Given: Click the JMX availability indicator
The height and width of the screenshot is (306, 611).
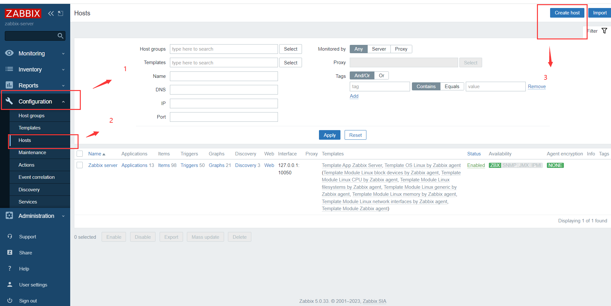Looking at the screenshot, I should point(524,165).
